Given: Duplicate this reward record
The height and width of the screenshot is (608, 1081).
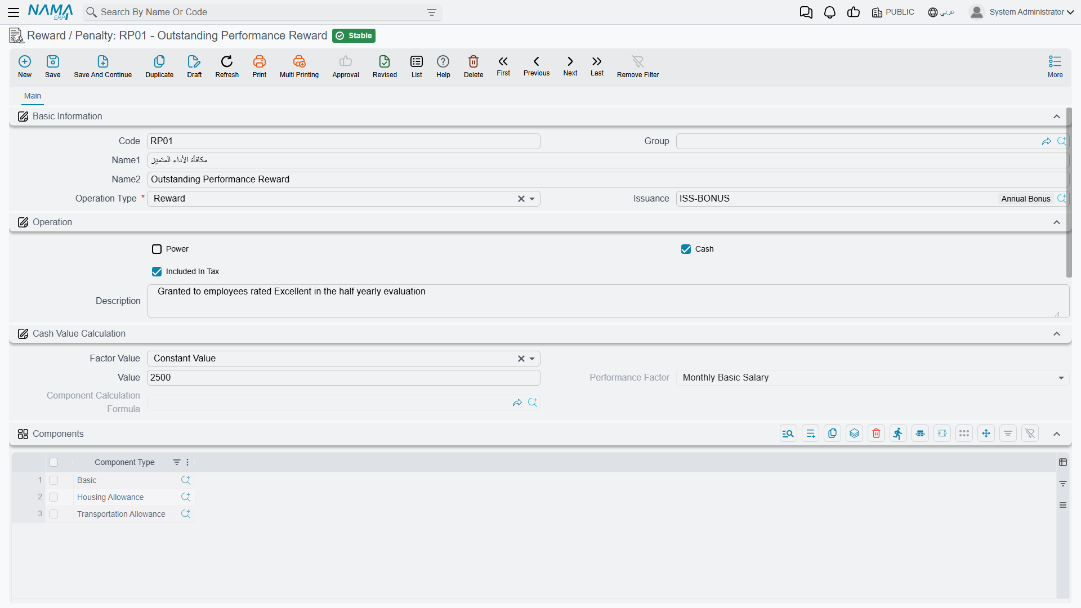Looking at the screenshot, I should (x=159, y=66).
